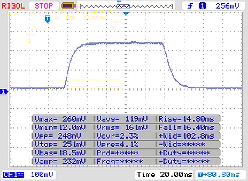Click the battery status icon

click(x=69, y=6)
